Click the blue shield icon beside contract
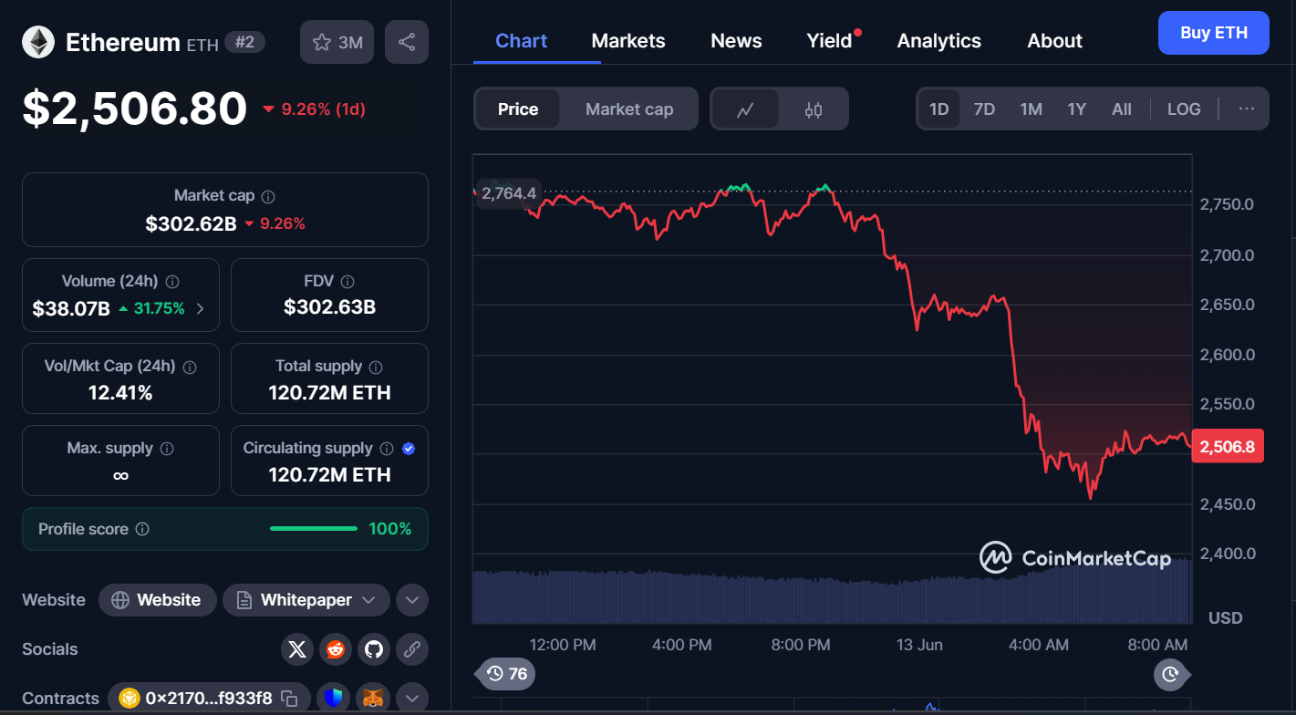Screen dimensions: 1296x715 [x=335, y=698]
